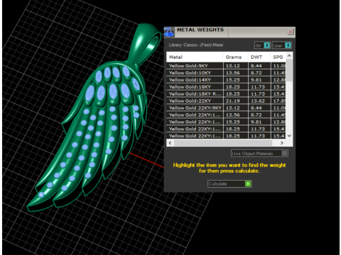Click Grams 13.12 in Yellow Gold:9KY row

(x=233, y=66)
